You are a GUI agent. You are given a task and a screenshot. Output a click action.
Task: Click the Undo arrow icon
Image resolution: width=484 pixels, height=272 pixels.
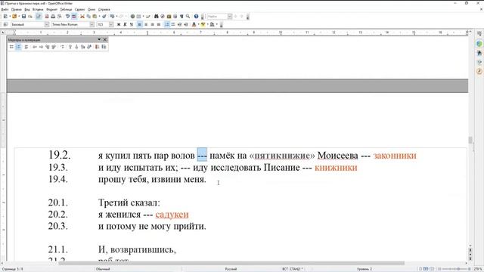point(112,17)
